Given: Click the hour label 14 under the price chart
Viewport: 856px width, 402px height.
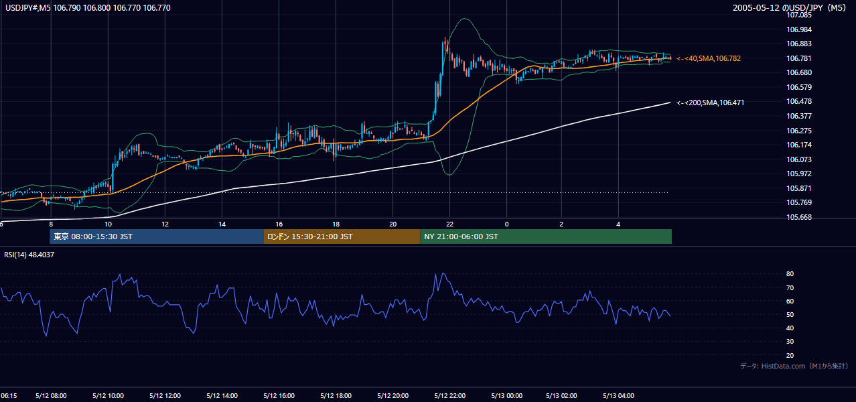Looking at the screenshot, I should point(222,224).
